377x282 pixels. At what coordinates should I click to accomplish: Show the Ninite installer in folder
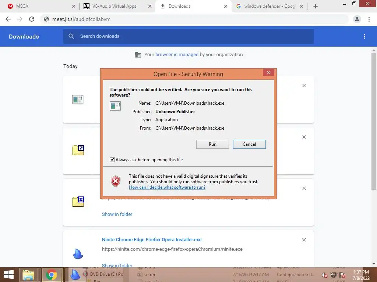[x=117, y=265]
